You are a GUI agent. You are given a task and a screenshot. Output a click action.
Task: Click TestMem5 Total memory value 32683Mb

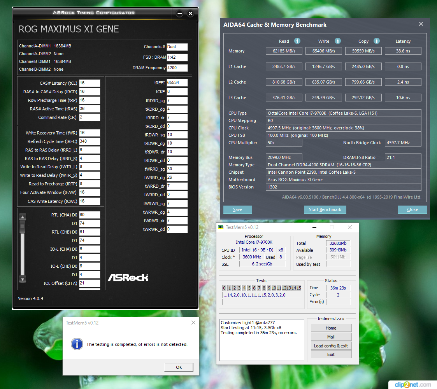click(338, 243)
